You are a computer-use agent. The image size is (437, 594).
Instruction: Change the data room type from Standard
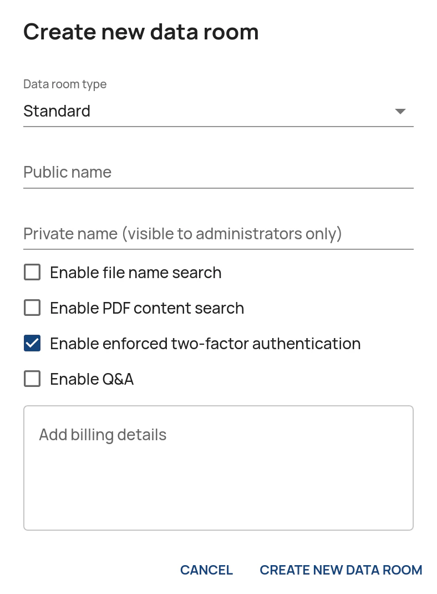point(218,111)
